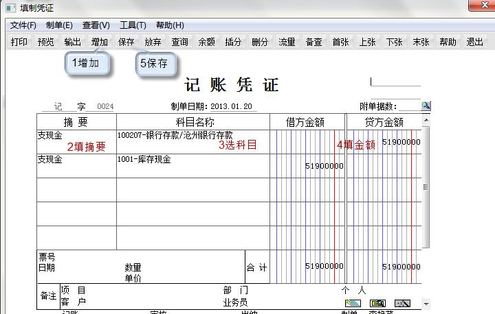
Task: Click the scroll down arrow below voucher table
Action: 426,304
